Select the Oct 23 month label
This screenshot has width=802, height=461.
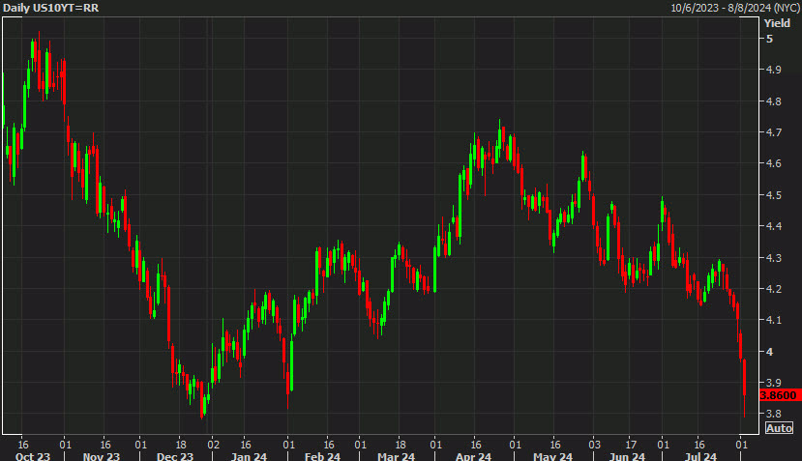click(33, 456)
